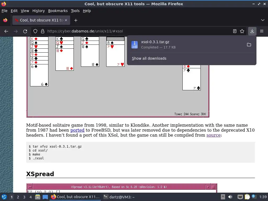Image resolution: width=268 pixels, height=201 pixels.
Task: Close the downloads panel via toolbar download icon
Action: pos(252,31)
